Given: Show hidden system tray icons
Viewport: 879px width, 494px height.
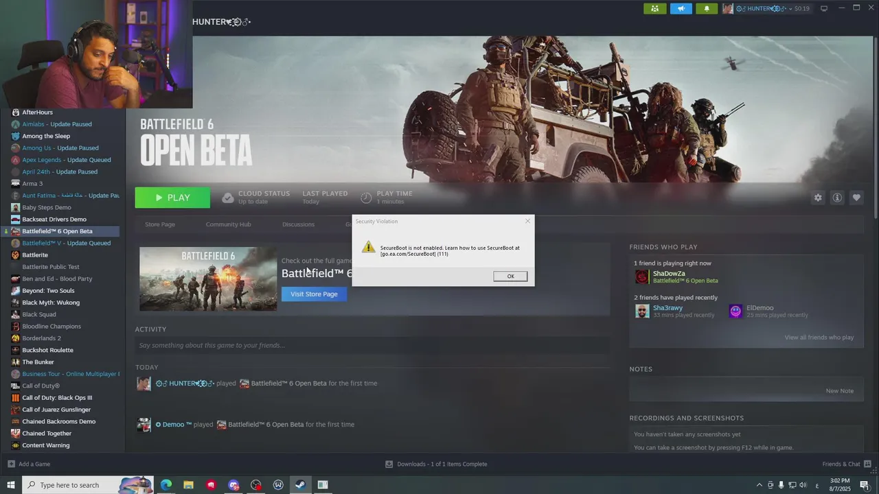Looking at the screenshot, I should tap(759, 485).
